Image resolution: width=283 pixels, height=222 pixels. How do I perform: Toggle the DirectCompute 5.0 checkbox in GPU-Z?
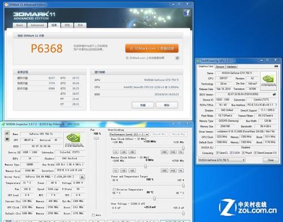click(255, 153)
